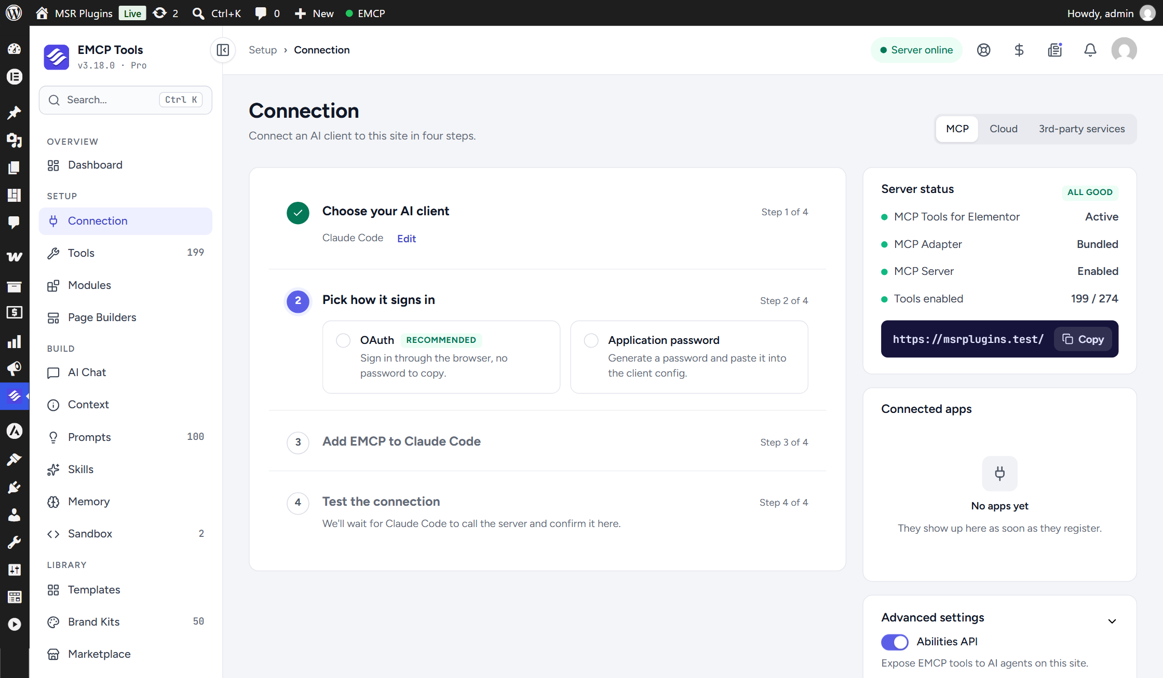The width and height of the screenshot is (1163, 678).
Task: Click the dollar sign billing icon
Action: (x=1019, y=50)
